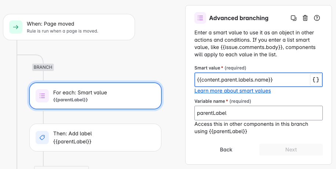Image resolution: width=336 pixels, height=169 pixels.
Task: Select the For each: Smart value step title
Action: pos(80,93)
